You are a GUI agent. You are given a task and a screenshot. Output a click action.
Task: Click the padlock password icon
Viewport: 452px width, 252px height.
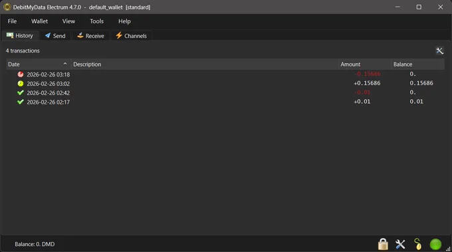383,244
